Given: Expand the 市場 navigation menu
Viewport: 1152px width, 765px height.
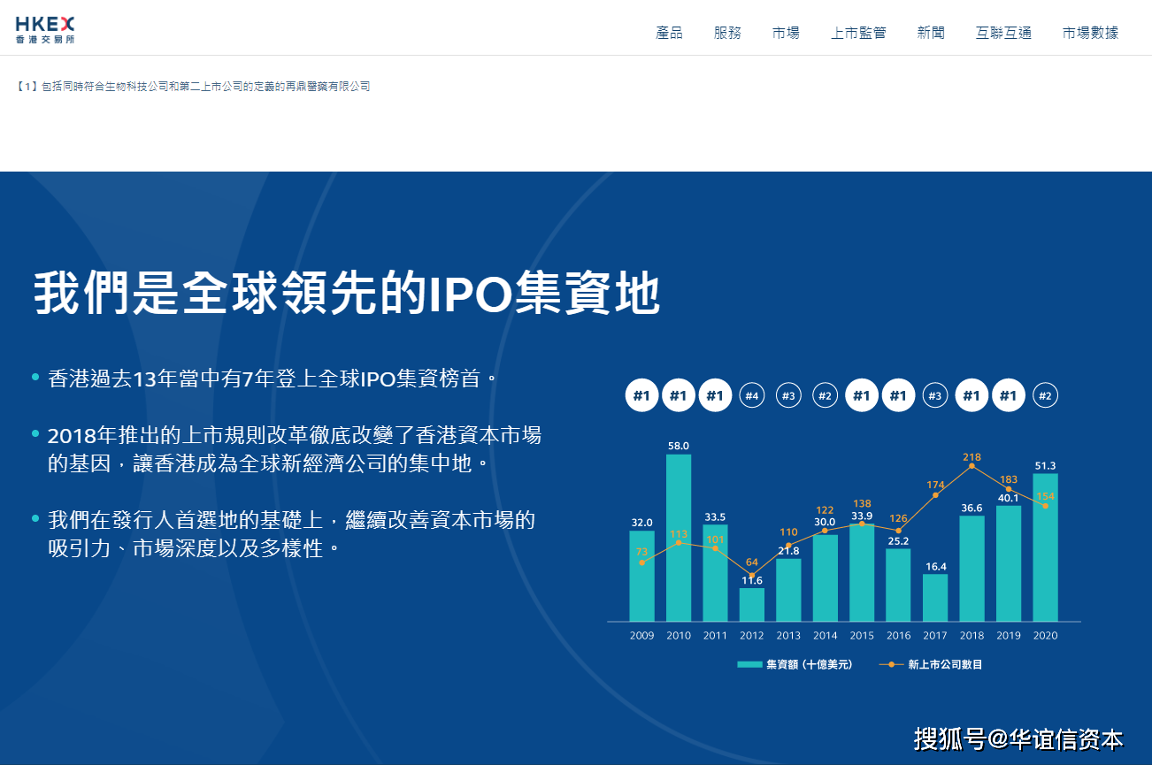Looking at the screenshot, I should (786, 33).
